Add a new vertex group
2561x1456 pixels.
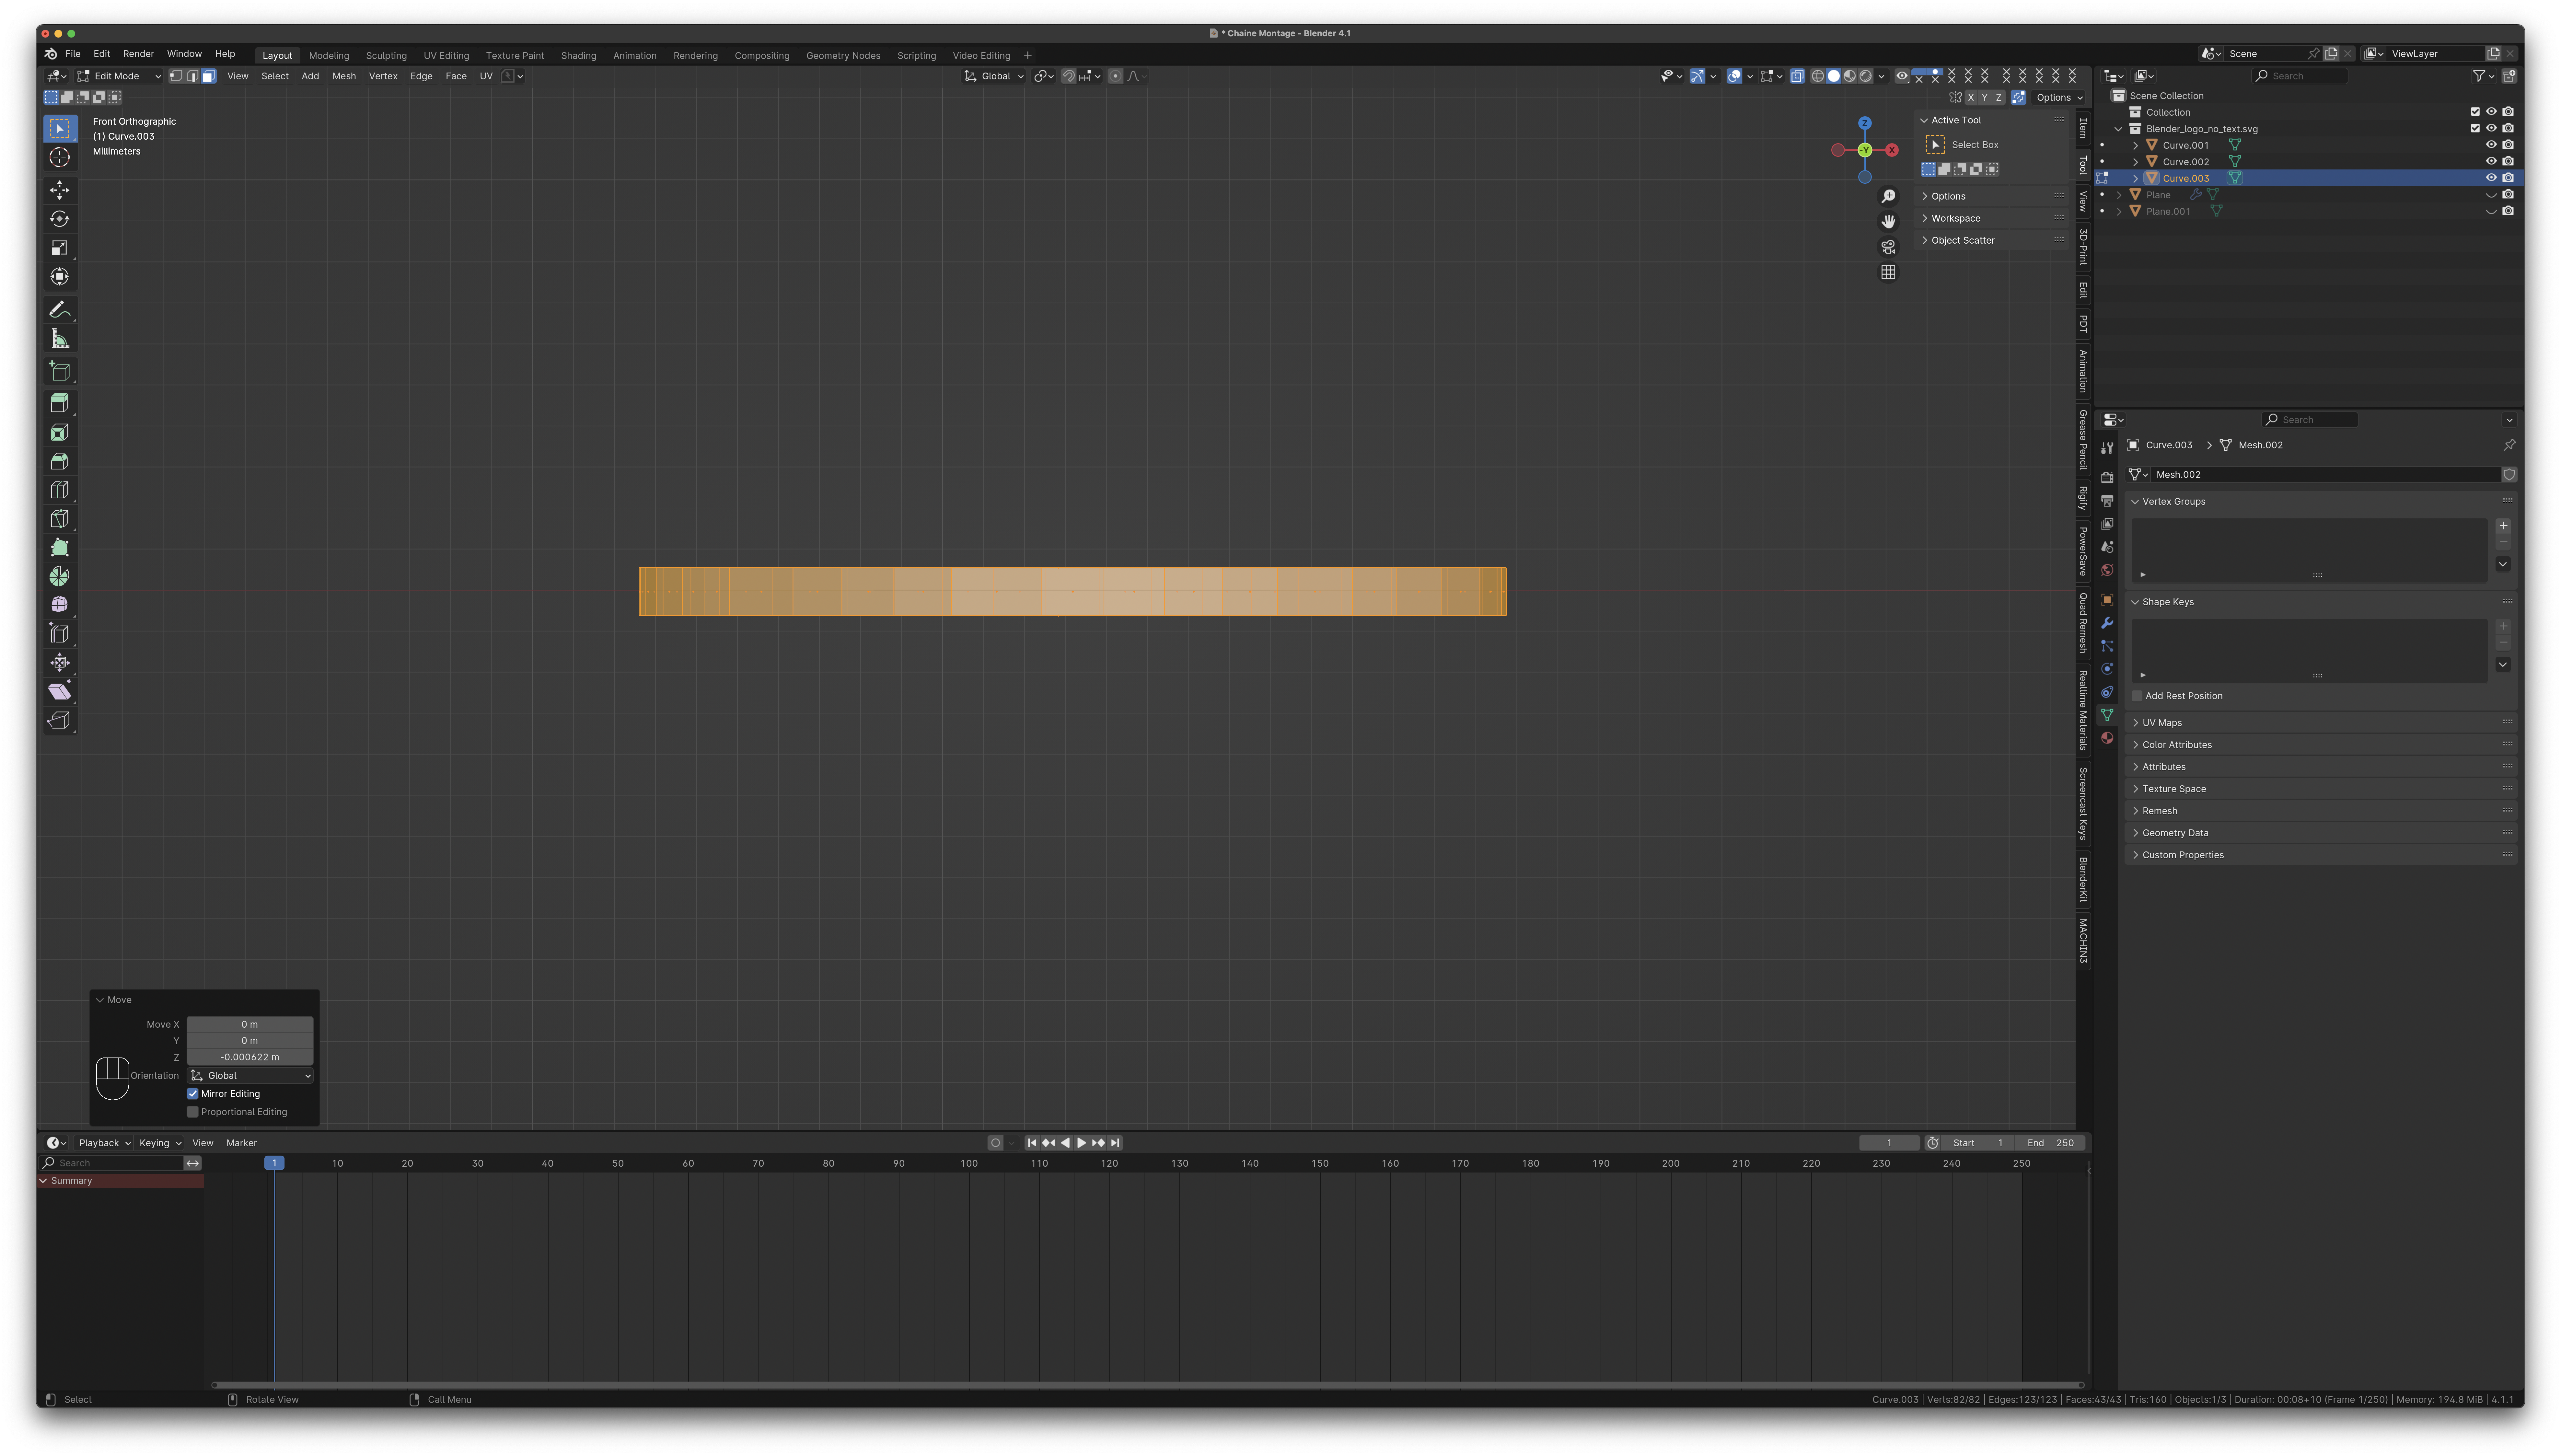click(2503, 526)
